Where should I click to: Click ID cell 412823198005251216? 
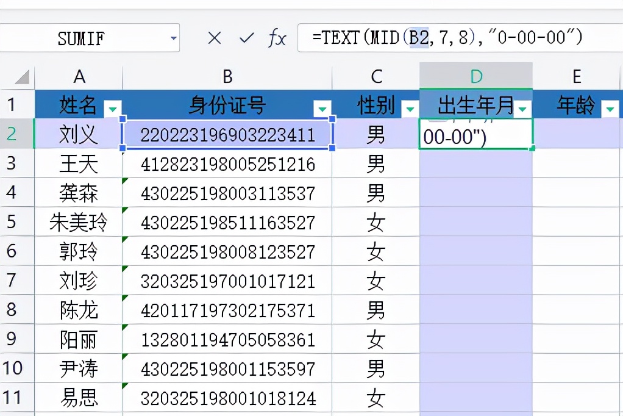point(227,163)
